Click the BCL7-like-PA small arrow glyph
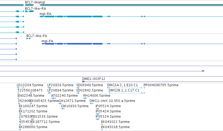The width and height of the screenshot is (223, 131). (29, 39)
